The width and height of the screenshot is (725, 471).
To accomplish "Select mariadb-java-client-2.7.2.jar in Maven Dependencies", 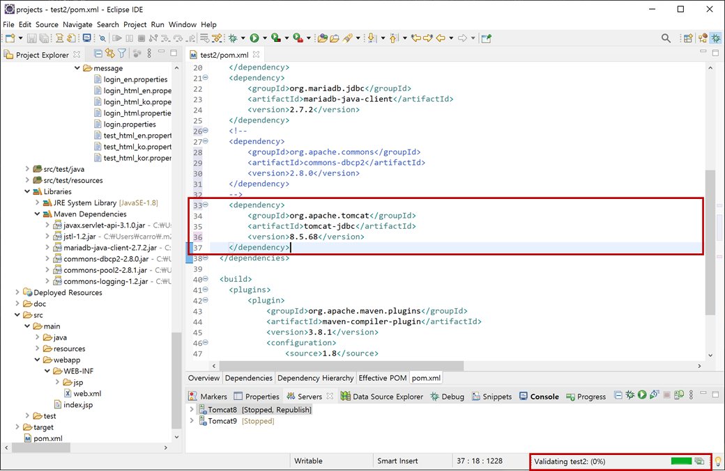I will (110, 248).
